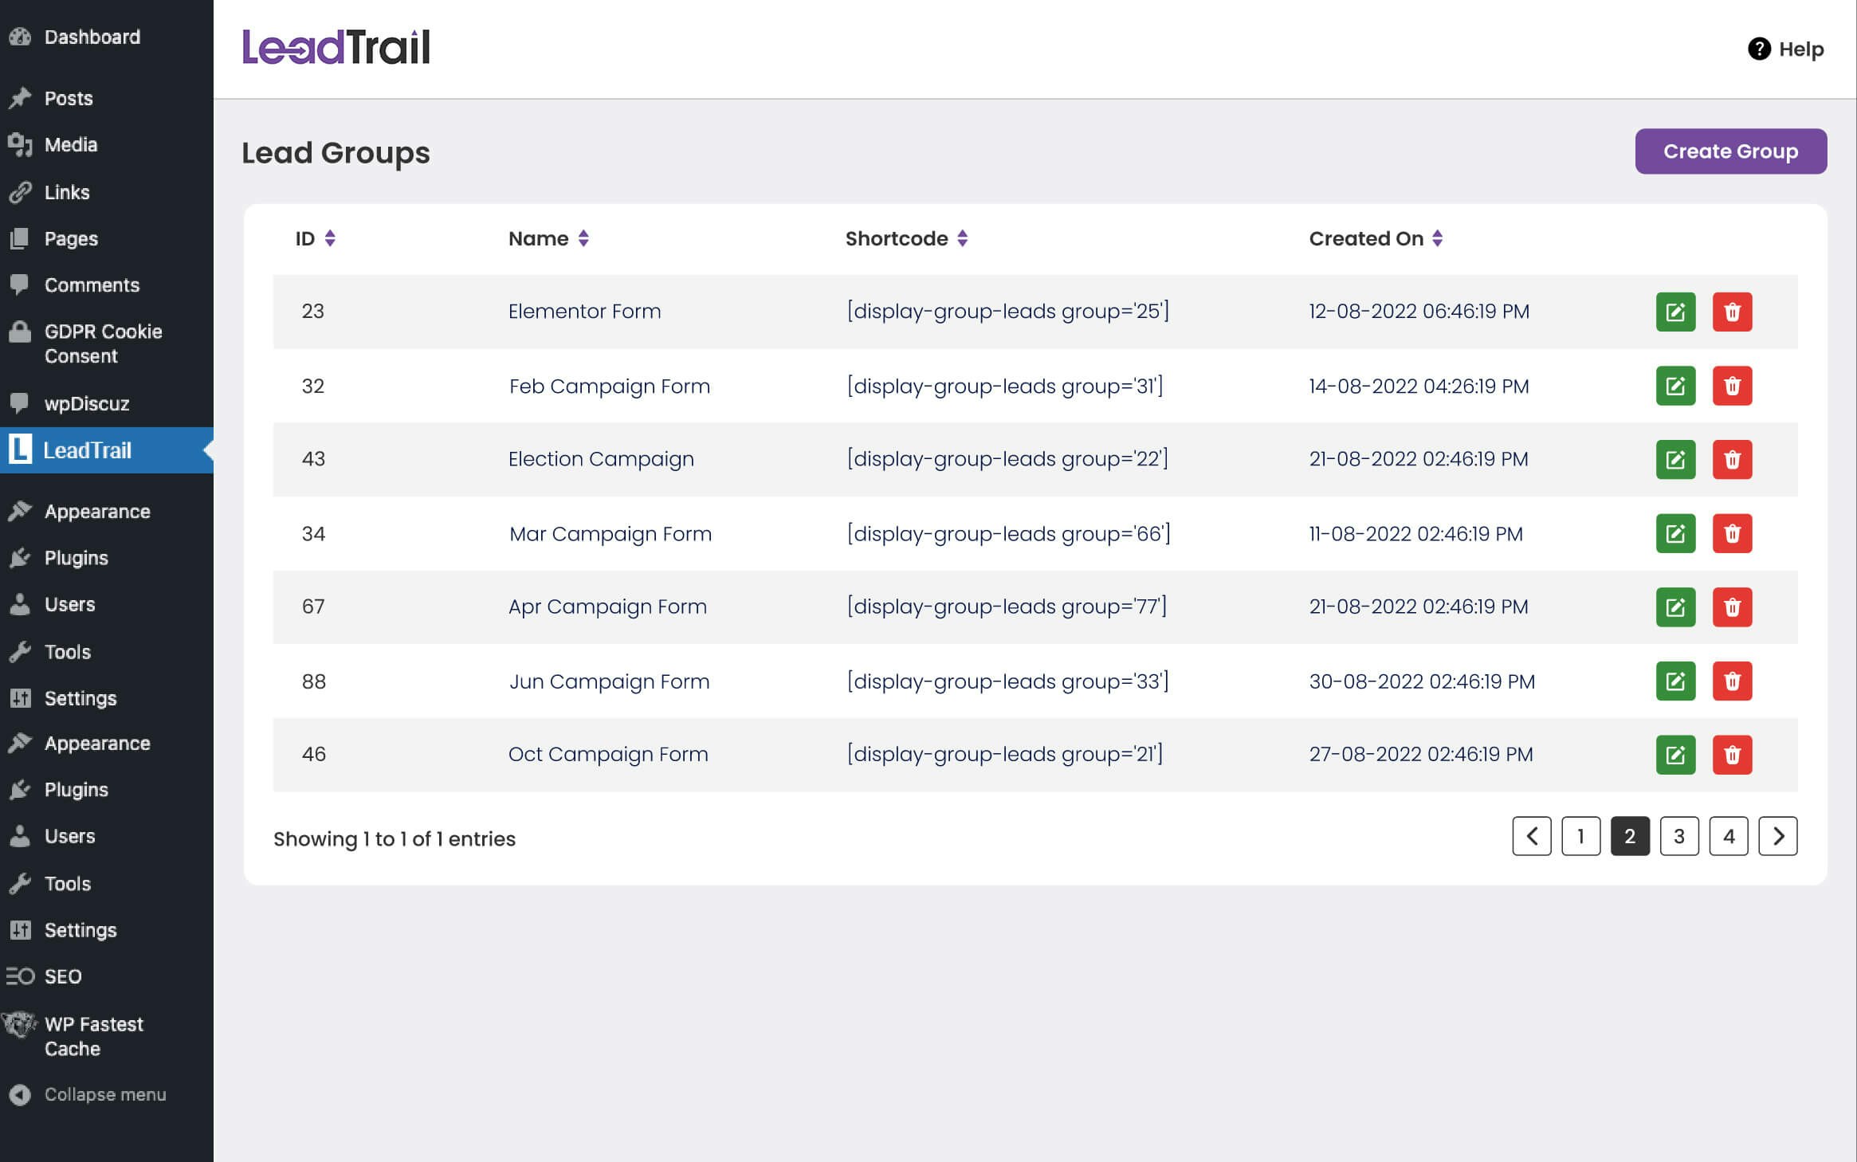Click date 14-08-2022 04:26:19 PM

tap(1419, 386)
